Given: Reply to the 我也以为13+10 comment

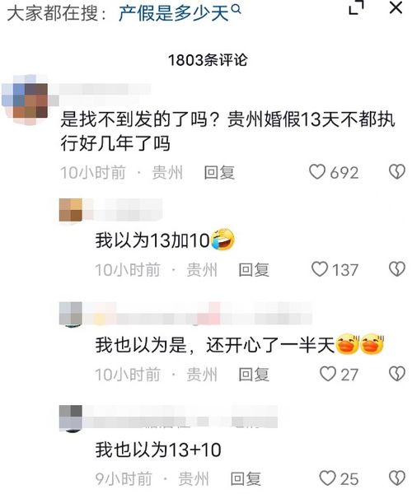Looking at the screenshot, I should tap(246, 478).
